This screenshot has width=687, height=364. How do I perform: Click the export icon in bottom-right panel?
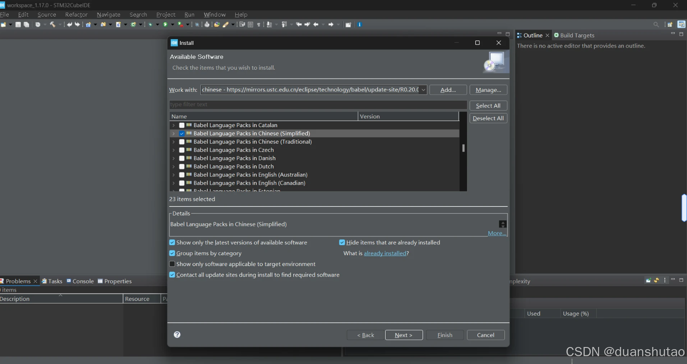[x=648, y=280]
